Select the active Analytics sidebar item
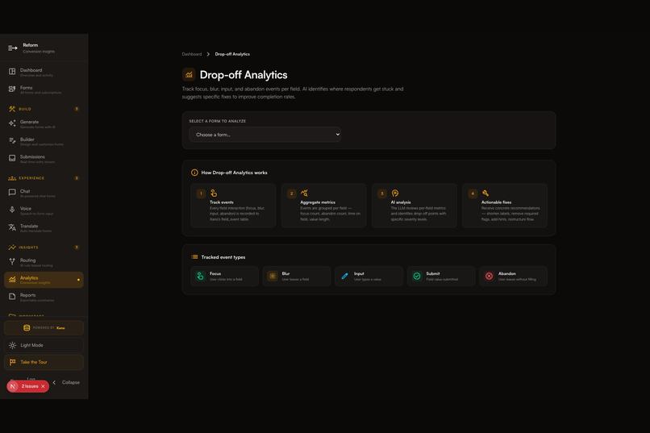Viewport: 650px width, 433px height. (44, 280)
